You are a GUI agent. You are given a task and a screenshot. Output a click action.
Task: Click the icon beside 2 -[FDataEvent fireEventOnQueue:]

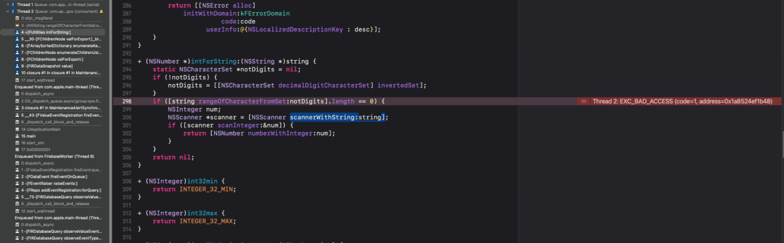17,176
